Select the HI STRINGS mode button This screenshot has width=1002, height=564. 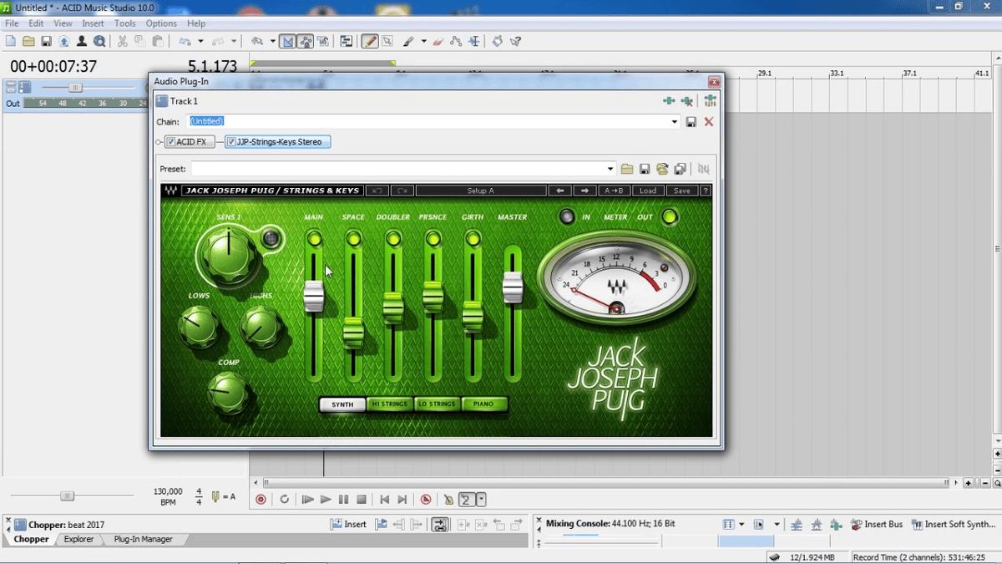tap(389, 404)
